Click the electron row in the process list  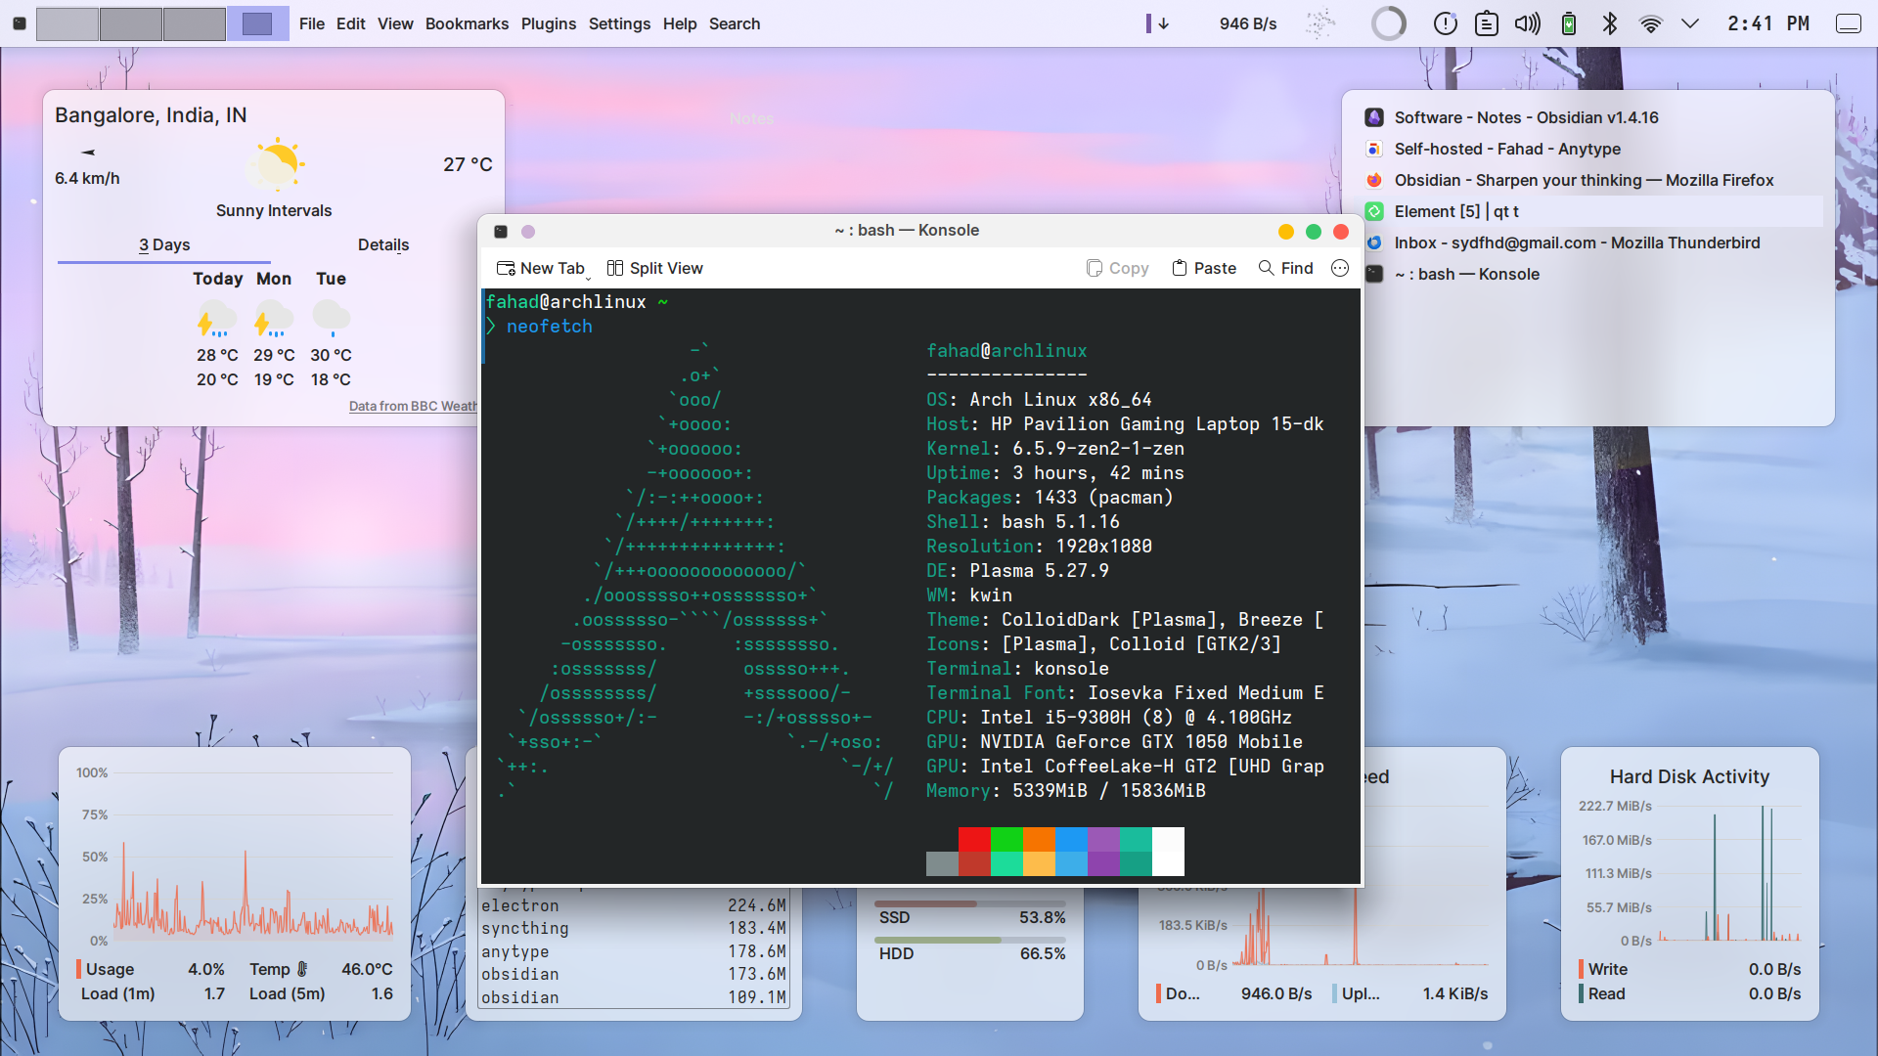tap(634, 905)
